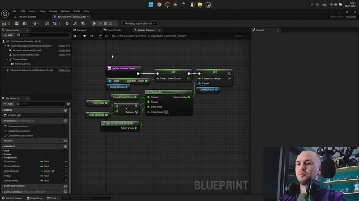Image resolution: width=359 pixels, height=201 pixels.
Task: Open the play options vertical dots menu
Action: click(116, 23)
